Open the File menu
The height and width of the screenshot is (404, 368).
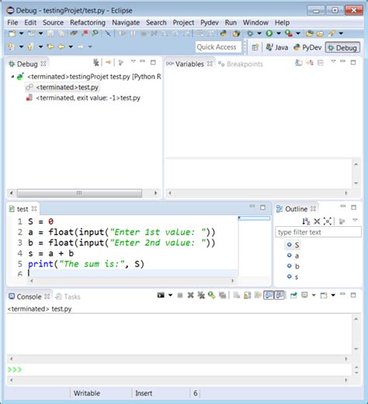[12, 23]
